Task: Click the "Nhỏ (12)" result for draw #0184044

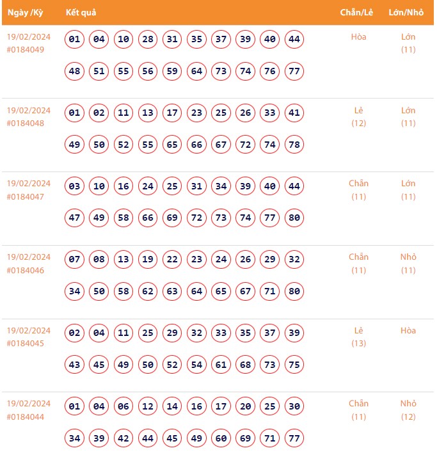Action: pos(408,410)
